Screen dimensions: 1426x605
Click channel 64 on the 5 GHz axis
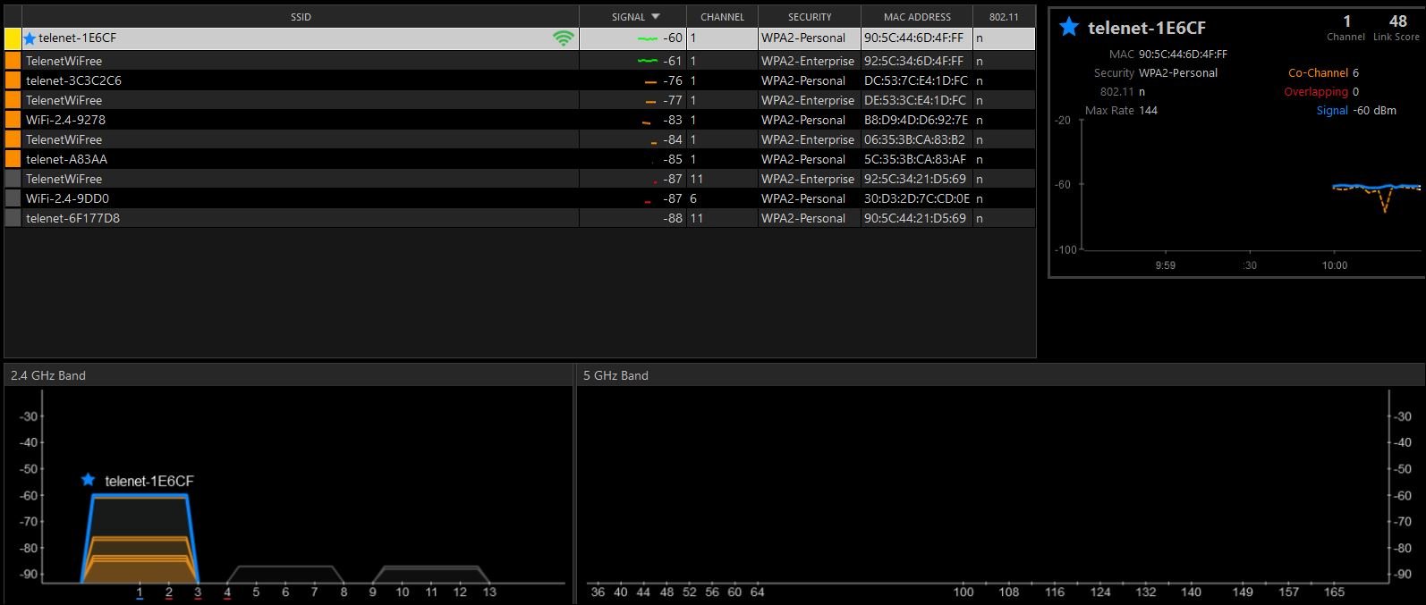(757, 592)
